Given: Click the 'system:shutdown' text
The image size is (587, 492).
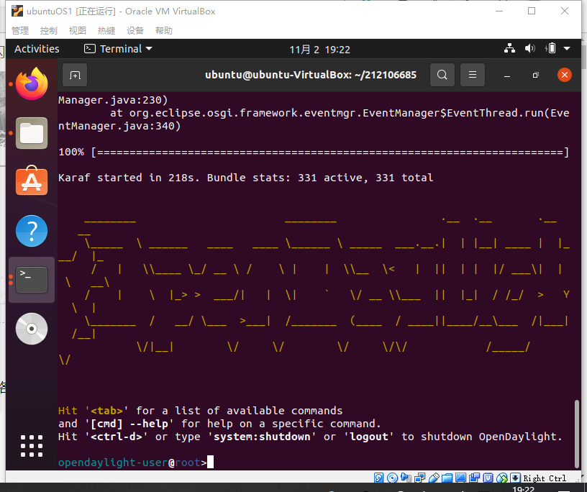Looking at the screenshot, I should (x=262, y=437).
